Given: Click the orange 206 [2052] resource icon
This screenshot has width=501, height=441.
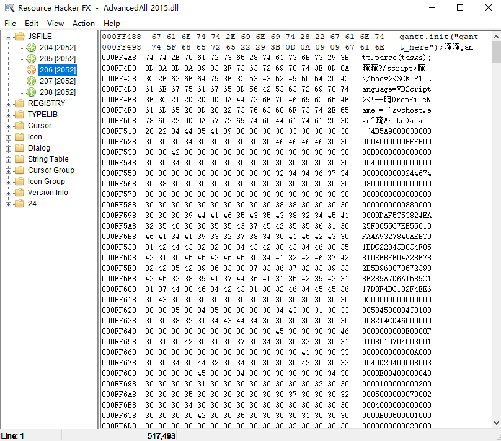Looking at the screenshot, I should [x=31, y=70].
